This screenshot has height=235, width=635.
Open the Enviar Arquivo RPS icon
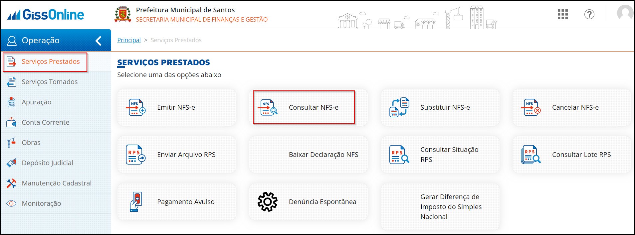pyautogui.click(x=136, y=155)
